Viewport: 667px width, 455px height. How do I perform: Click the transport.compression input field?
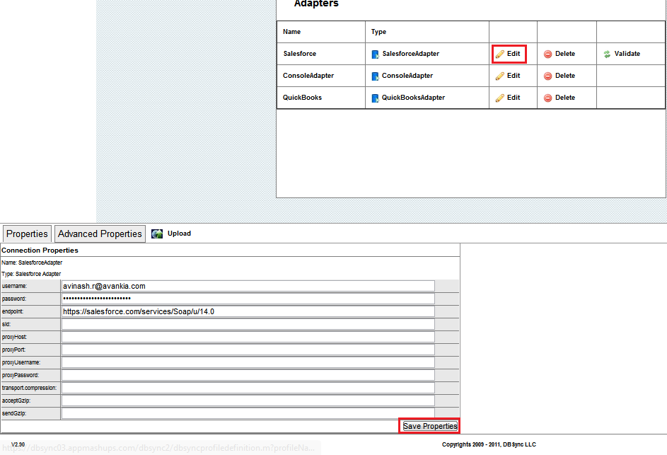248,388
